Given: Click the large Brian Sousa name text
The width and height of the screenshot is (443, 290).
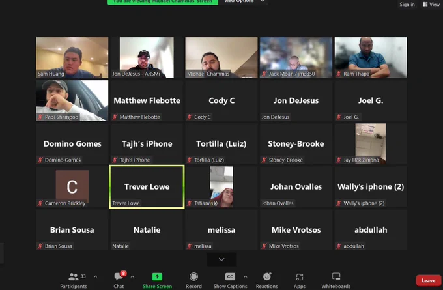Looking at the screenshot, I should [x=72, y=230].
